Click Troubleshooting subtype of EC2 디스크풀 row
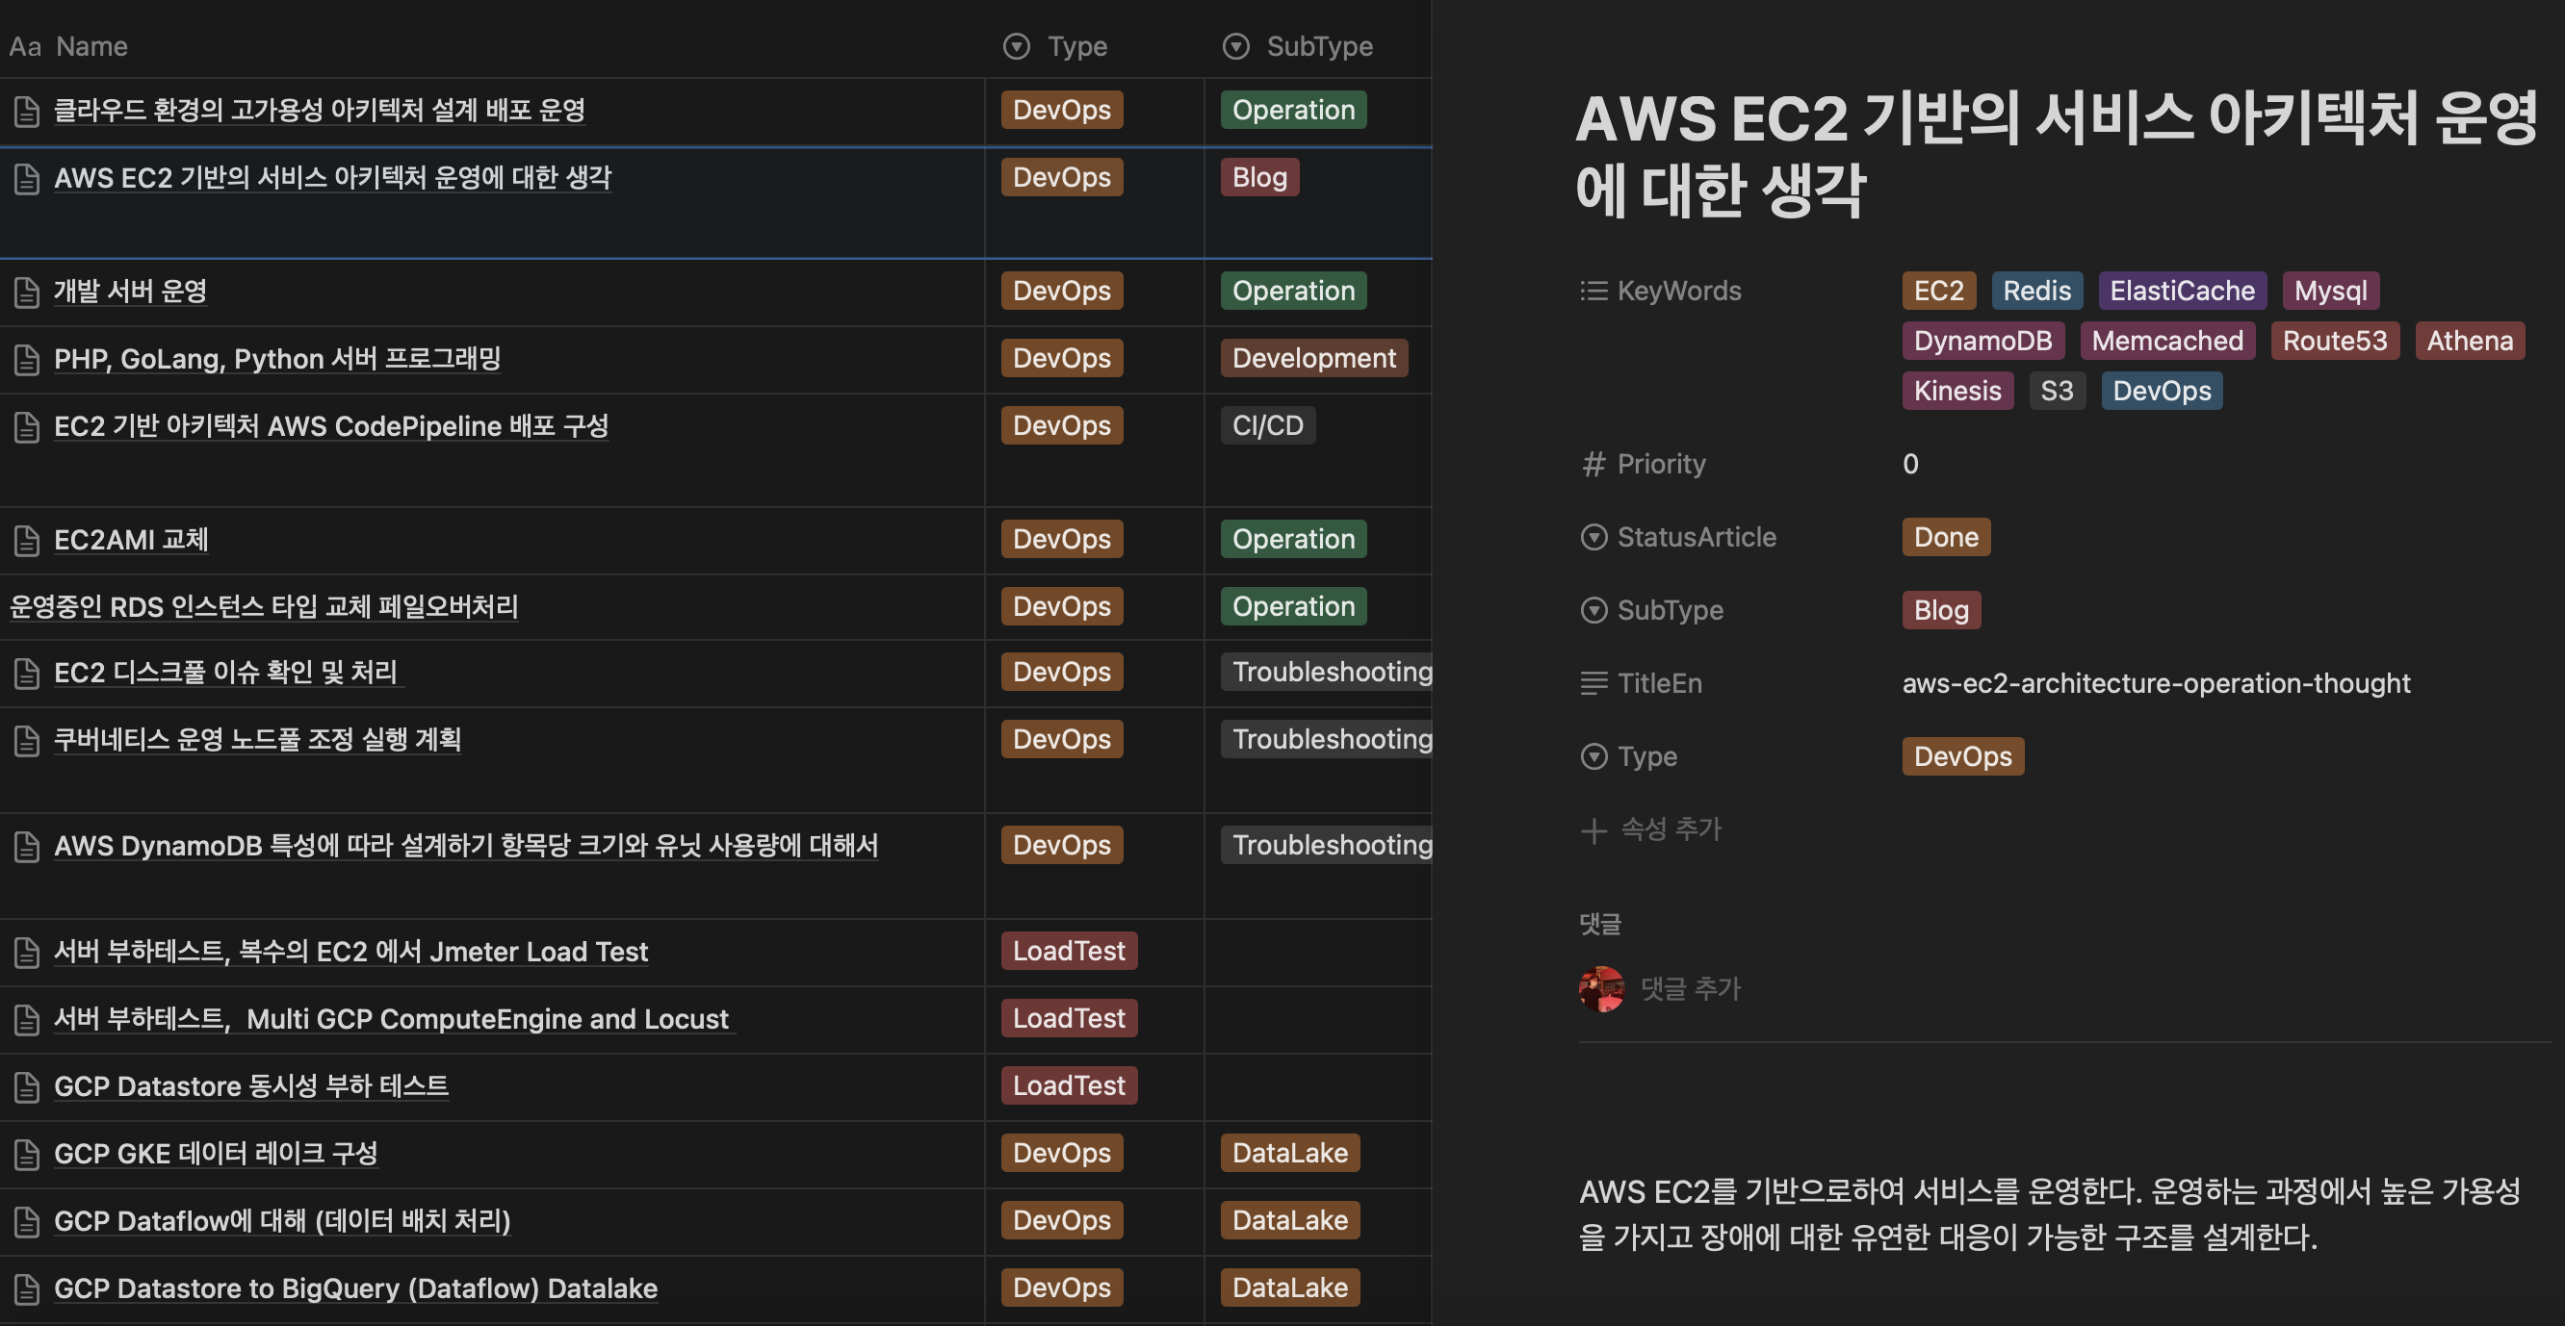Image resolution: width=2565 pixels, height=1326 pixels. click(1327, 672)
